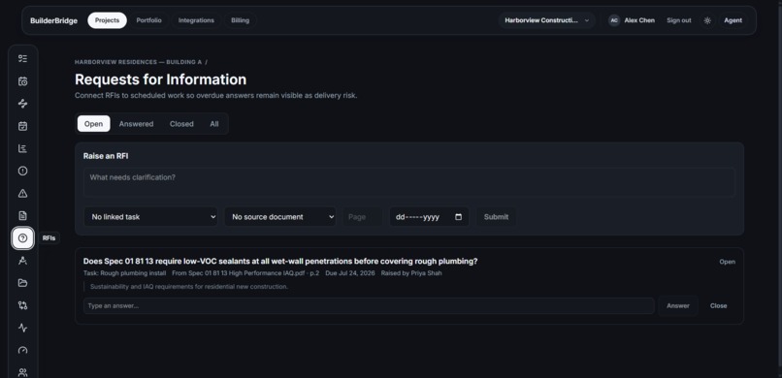The width and height of the screenshot is (782, 378).
Task: Open the Agent button
Action: 733,20
